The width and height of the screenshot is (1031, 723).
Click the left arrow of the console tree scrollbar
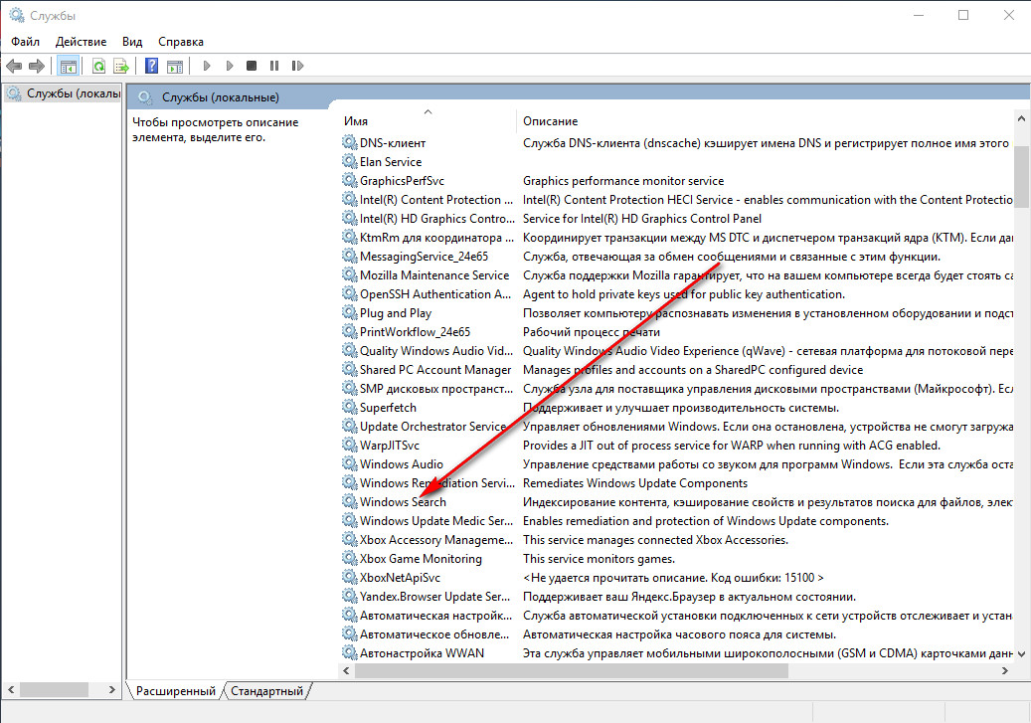pyautogui.click(x=11, y=689)
